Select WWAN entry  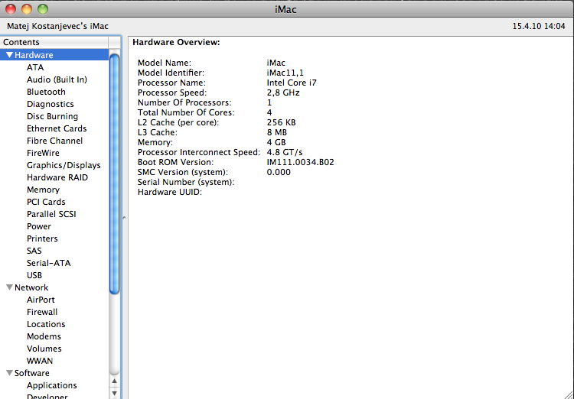pyautogui.click(x=40, y=361)
